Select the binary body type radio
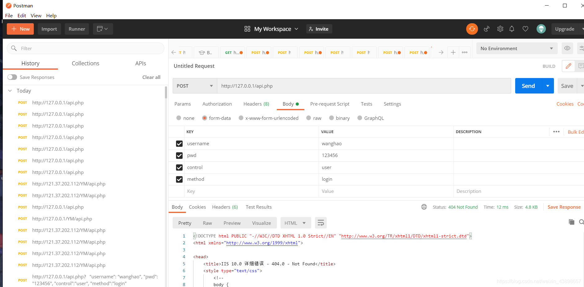This screenshot has width=584, height=287. (331, 118)
